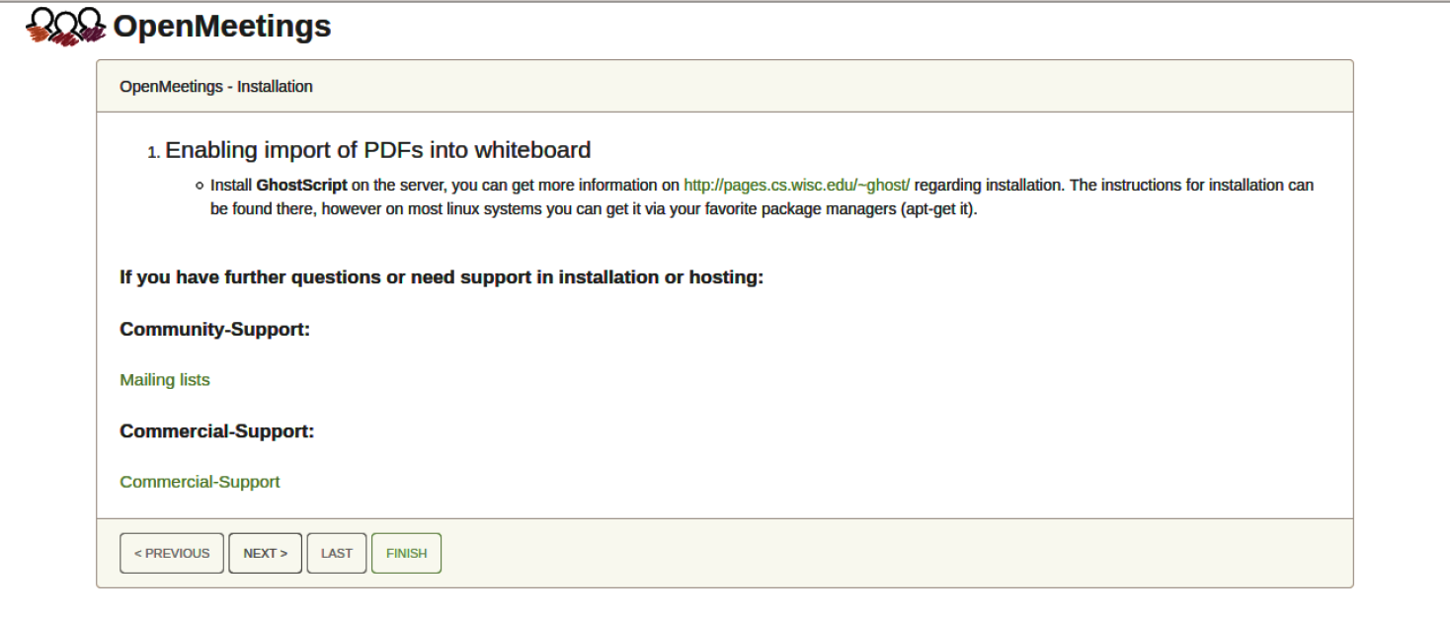Click the "Enabling import of PDFs" heading
The image size is (1450, 620).
click(377, 150)
